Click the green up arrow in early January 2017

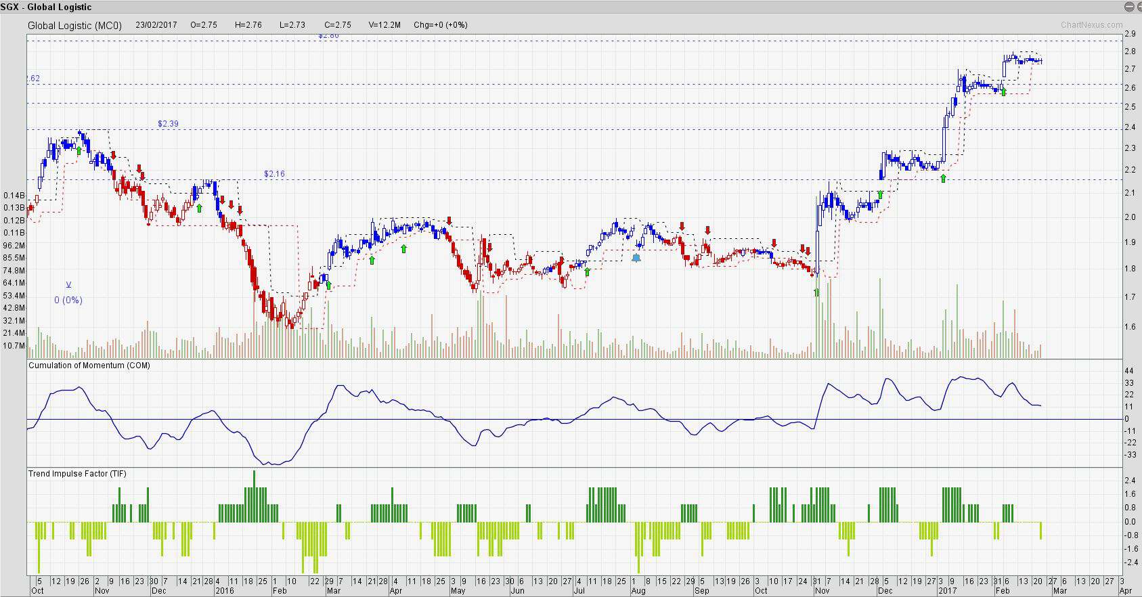click(x=943, y=178)
